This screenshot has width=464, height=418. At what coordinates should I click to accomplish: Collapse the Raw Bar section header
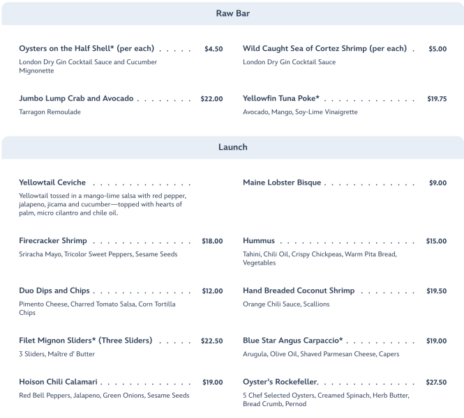(232, 13)
